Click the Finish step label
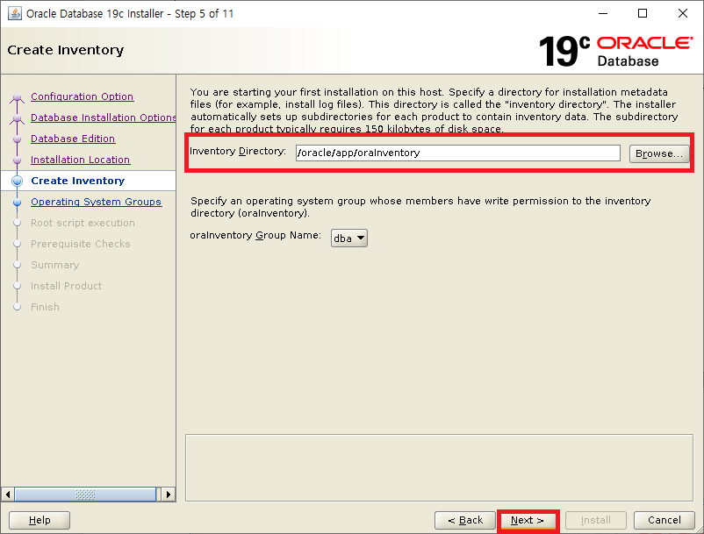The image size is (704, 534). click(45, 307)
